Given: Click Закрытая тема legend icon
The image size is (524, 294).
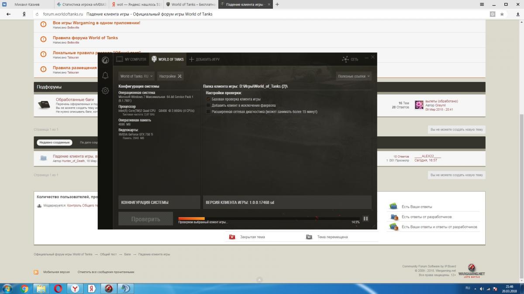Looking at the screenshot, I should tap(232, 237).
